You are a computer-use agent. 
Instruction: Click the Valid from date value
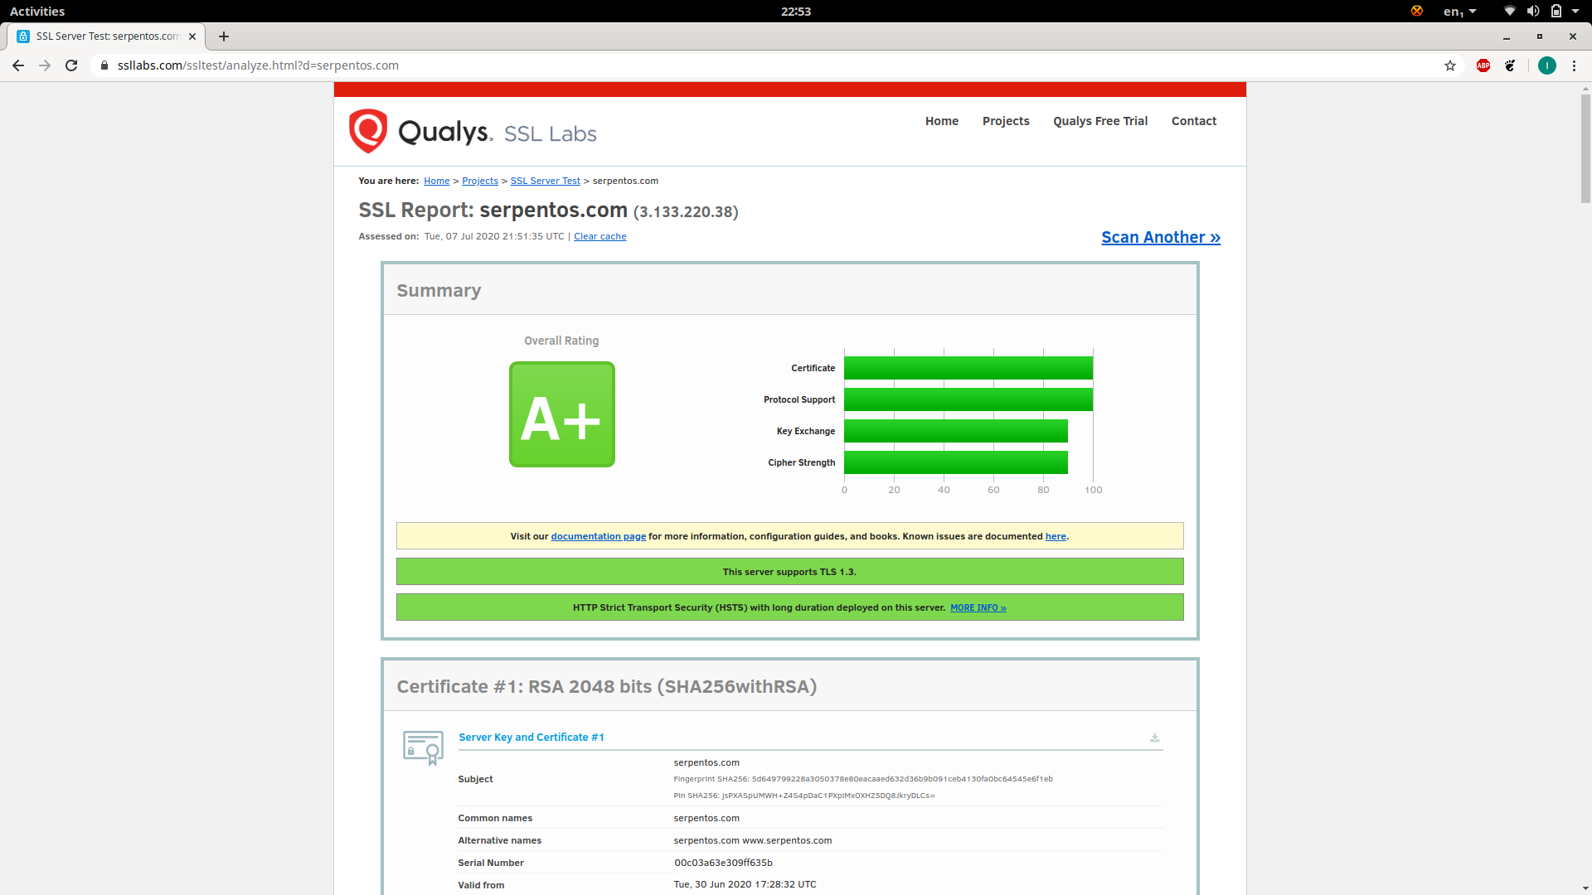pos(745,884)
